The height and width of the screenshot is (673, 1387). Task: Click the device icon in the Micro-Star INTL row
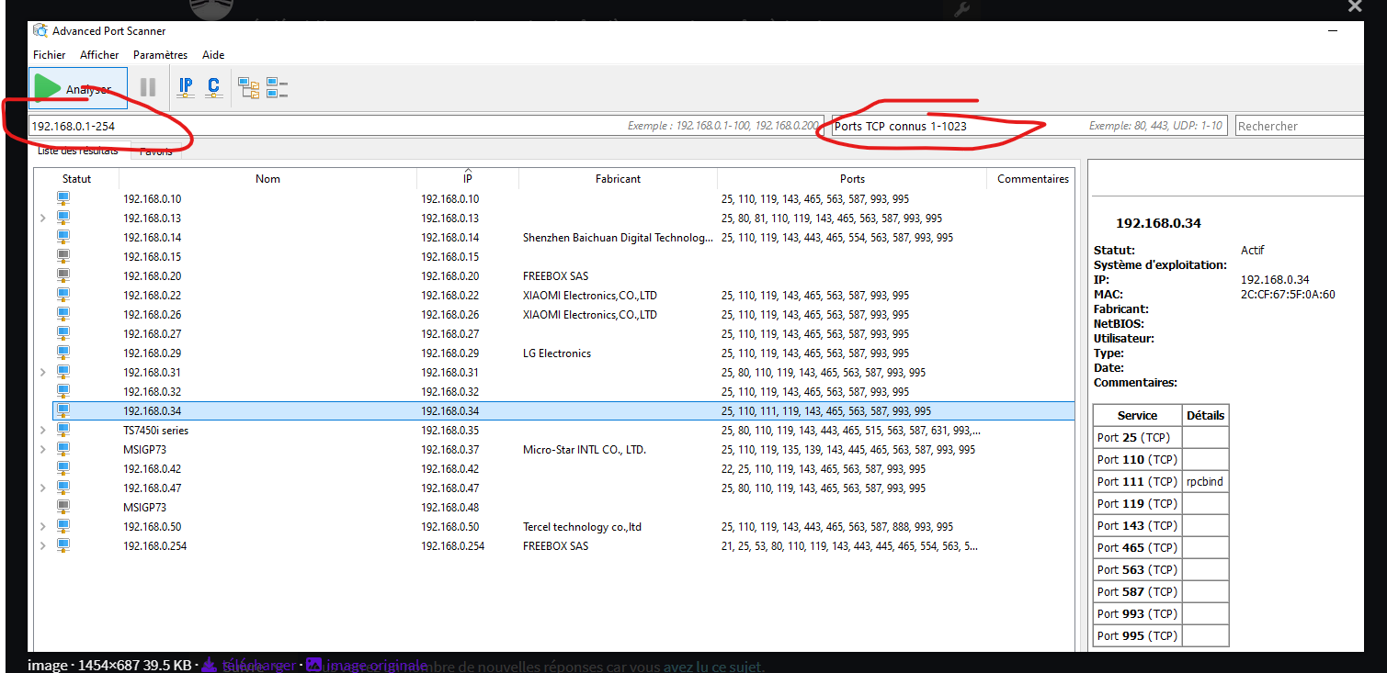pos(63,449)
